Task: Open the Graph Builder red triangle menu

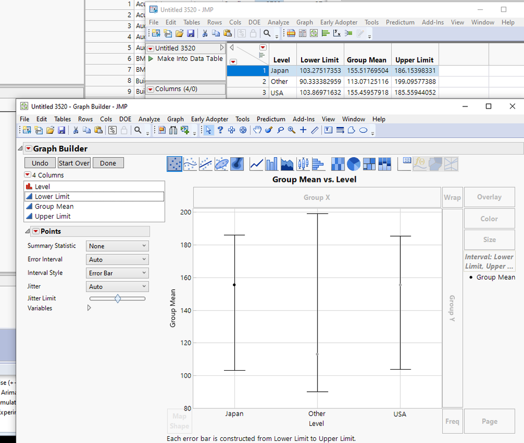Action: (x=29, y=148)
